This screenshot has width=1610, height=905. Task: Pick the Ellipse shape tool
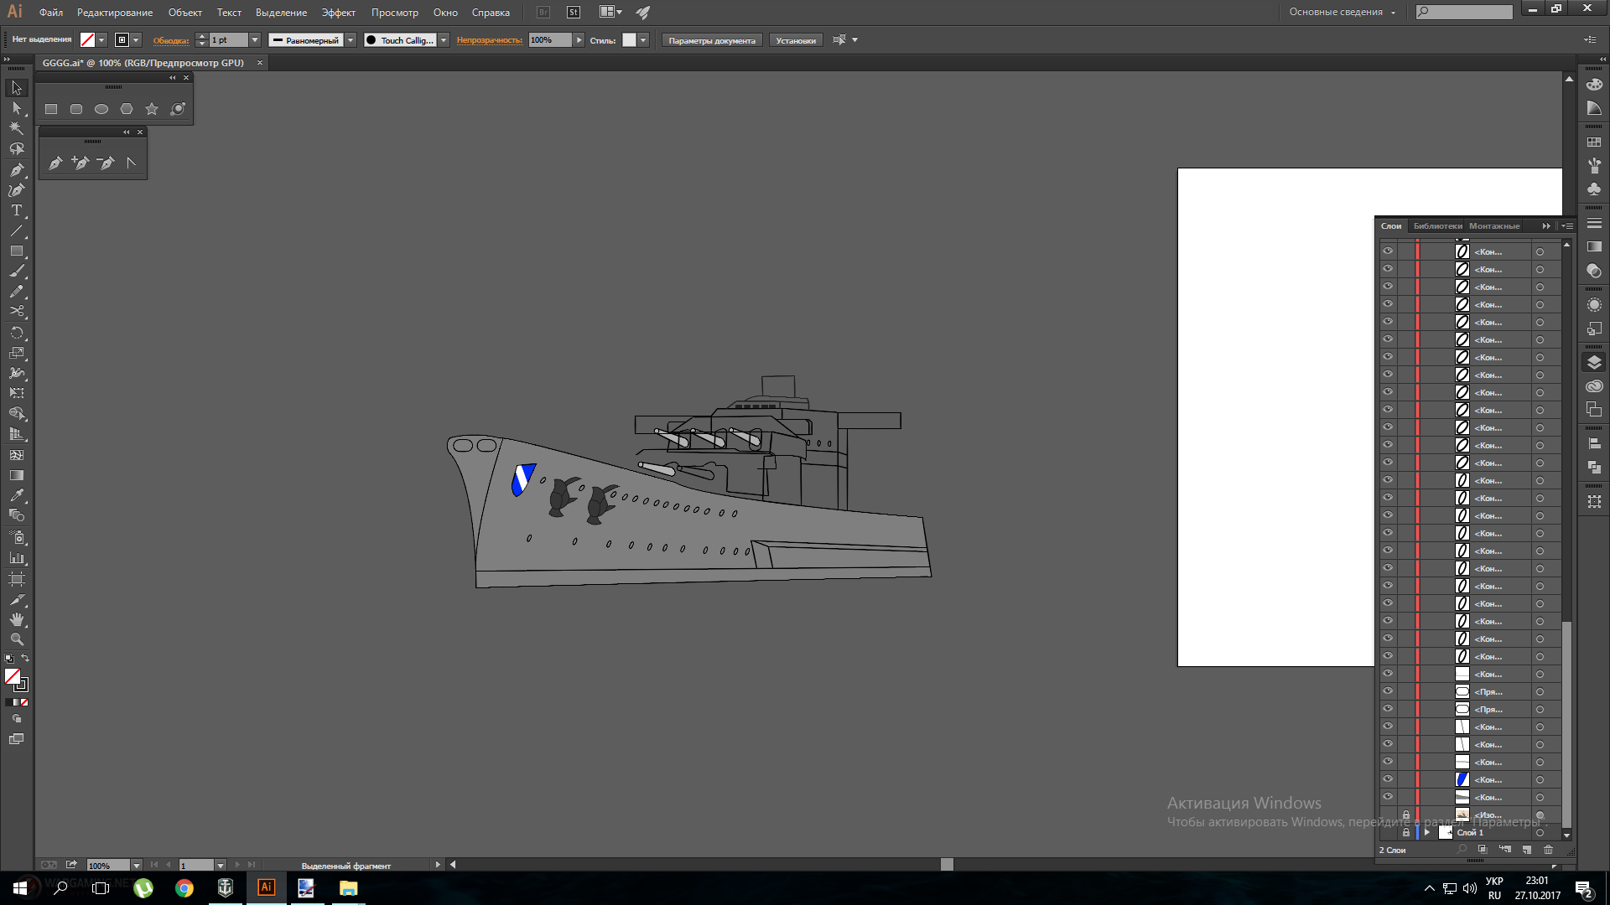pos(101,109)
